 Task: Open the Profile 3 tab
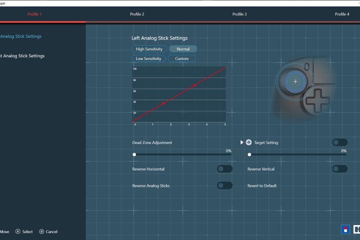pos(239,14)
